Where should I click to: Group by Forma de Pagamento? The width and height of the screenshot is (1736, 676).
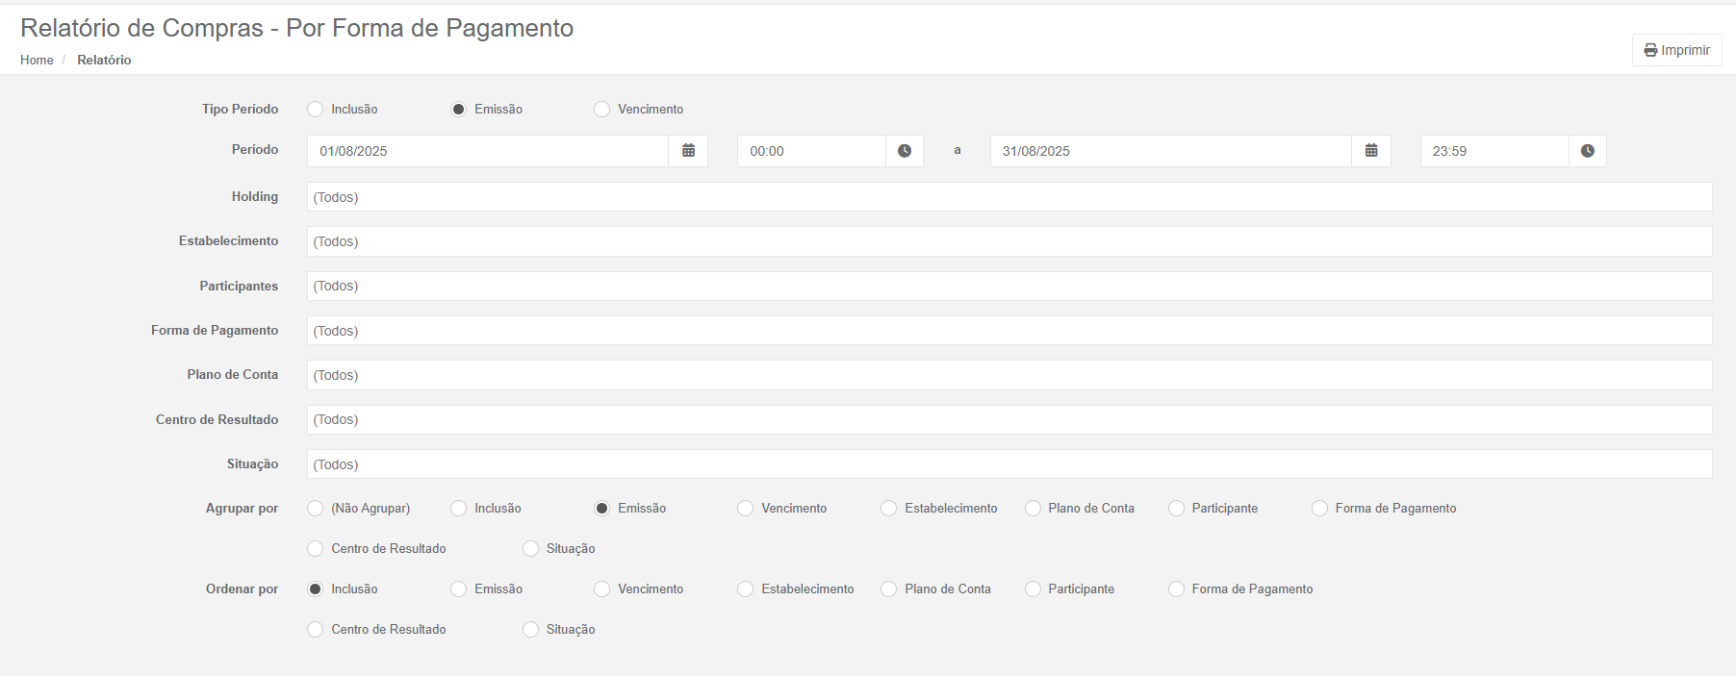[x=1320, y=509]
